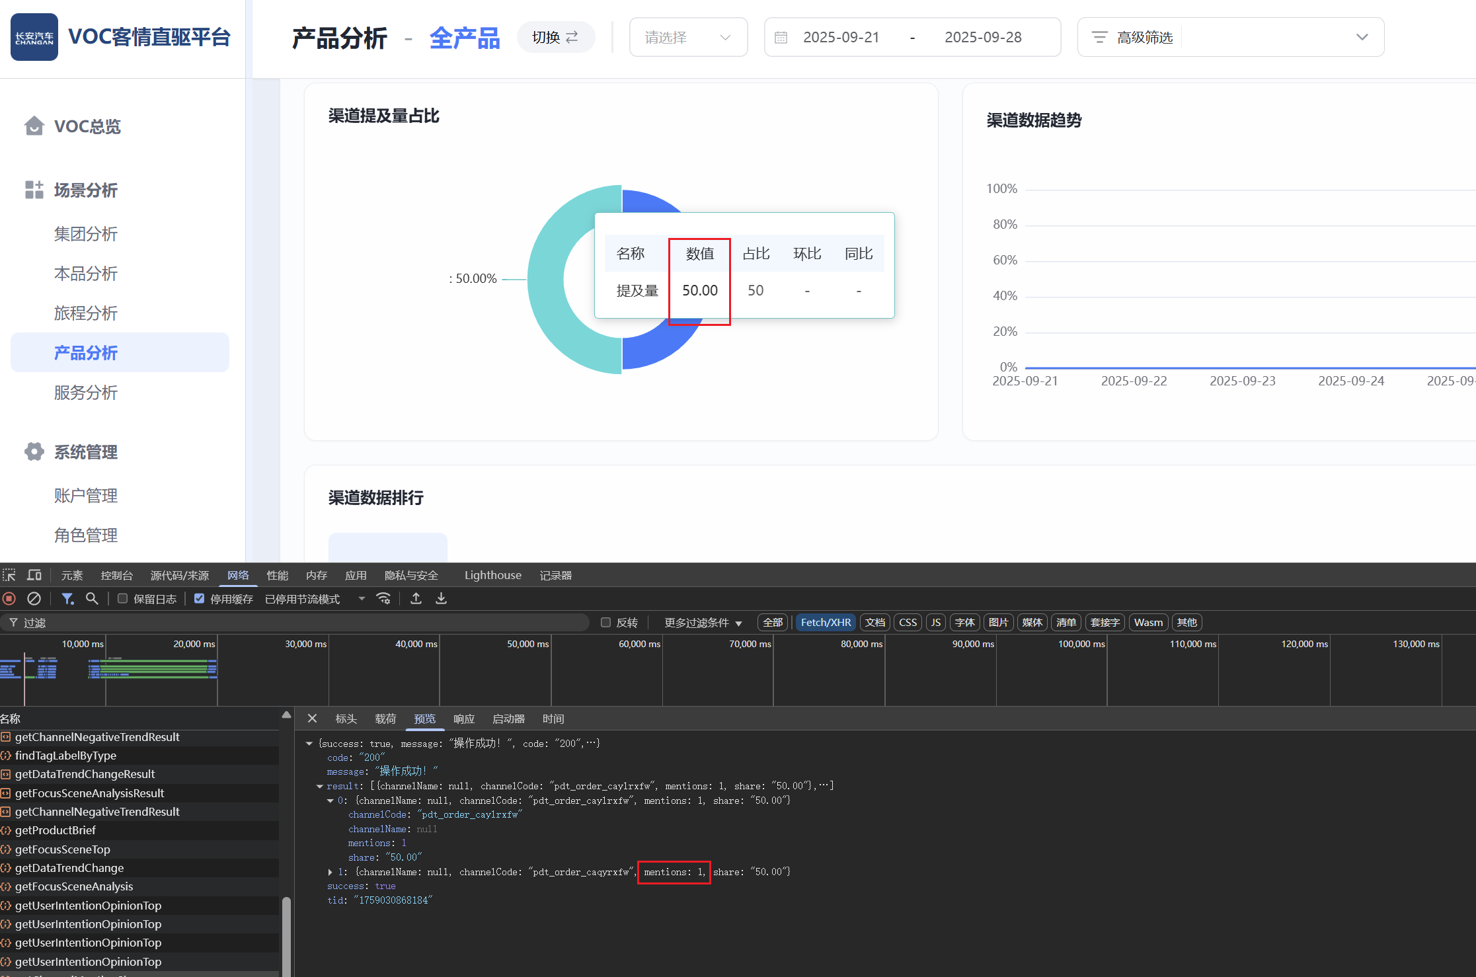The width and height of the screenshot is (1476, 977).
Task: Click the import HAR upload icon
Action: (416, 599)
